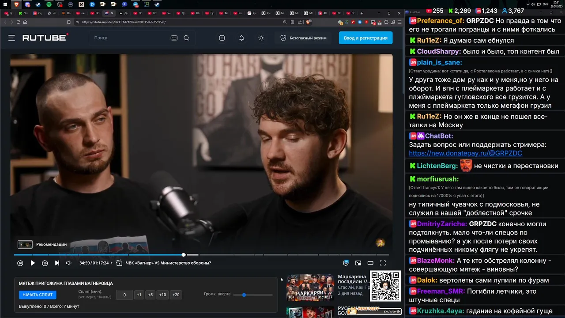This screenshot has height=318, width=565.
Task: Open Вход и регистрация
Action: pyautogui.click(x=365, y=38)
